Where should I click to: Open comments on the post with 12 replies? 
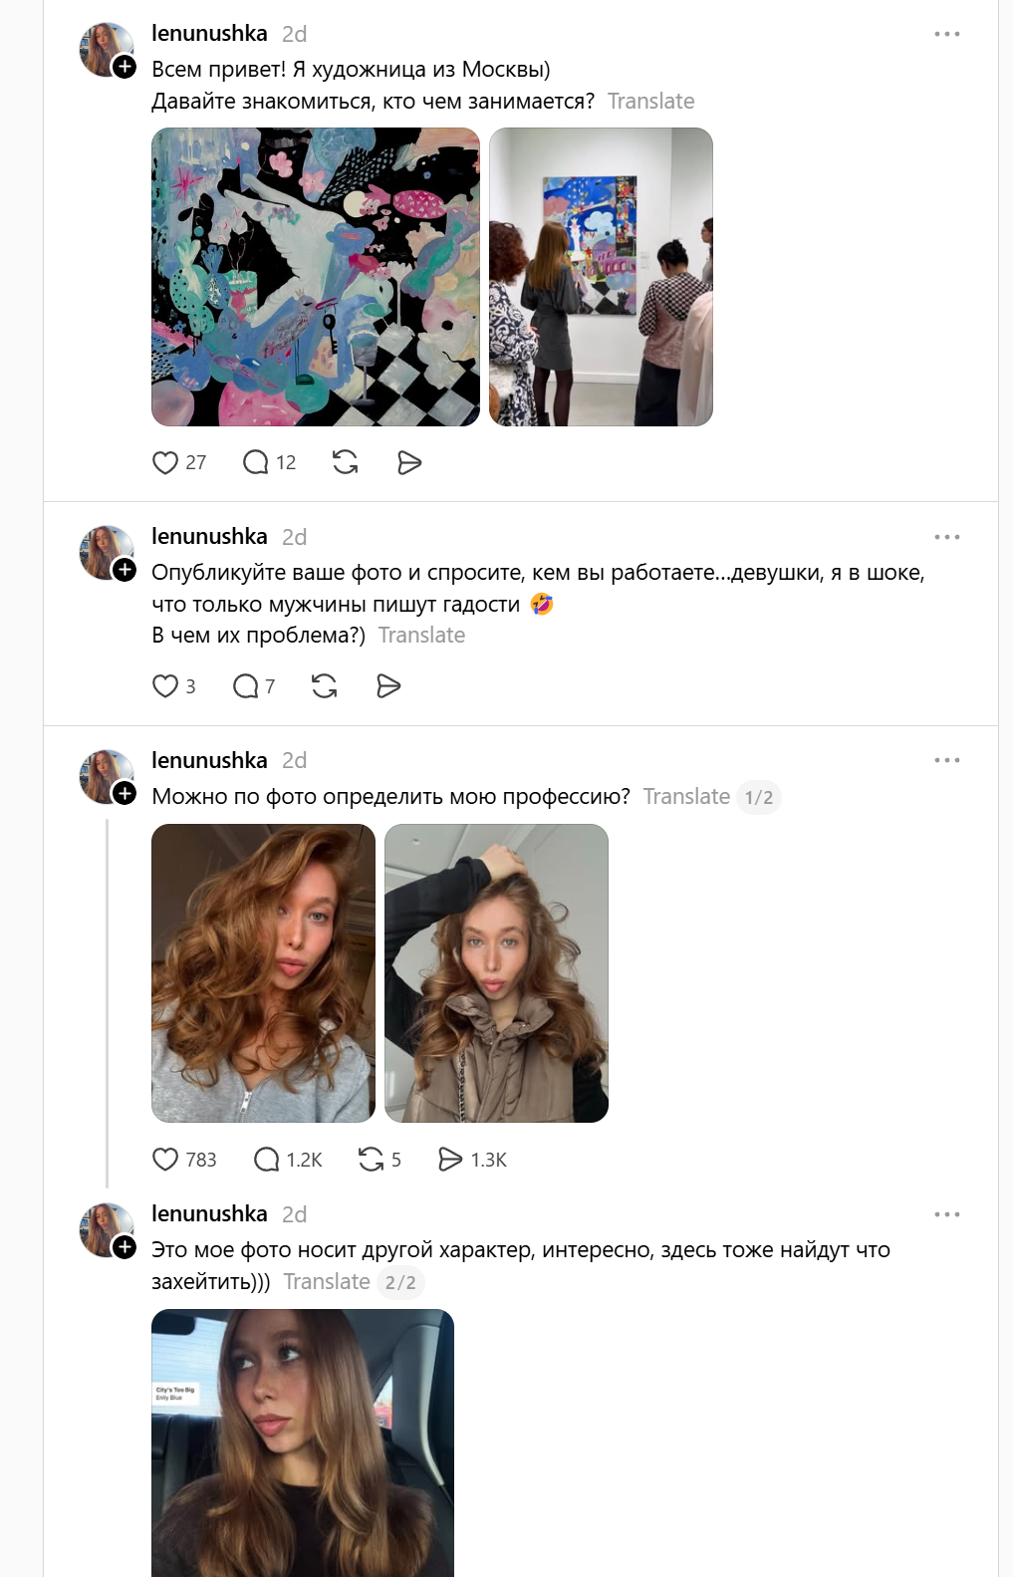coord(256,462)
